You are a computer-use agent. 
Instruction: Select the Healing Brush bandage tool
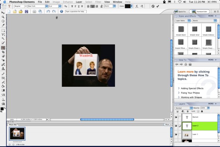(x=3, y=64)
